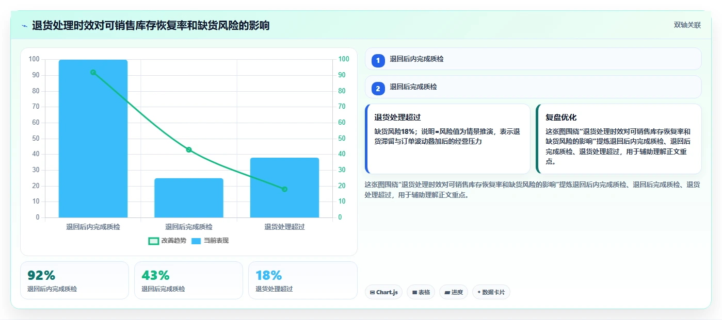Open the 退货处理超过 info card
Image resolution: width=722 pixels, height=320 pixels.
(447, 139)
